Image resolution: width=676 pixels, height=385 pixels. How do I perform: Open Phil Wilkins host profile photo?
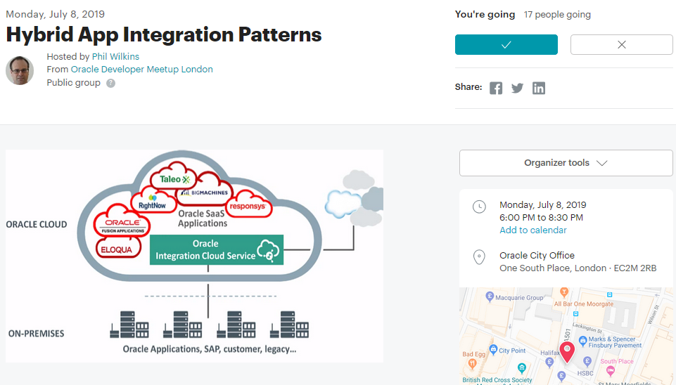20,70
